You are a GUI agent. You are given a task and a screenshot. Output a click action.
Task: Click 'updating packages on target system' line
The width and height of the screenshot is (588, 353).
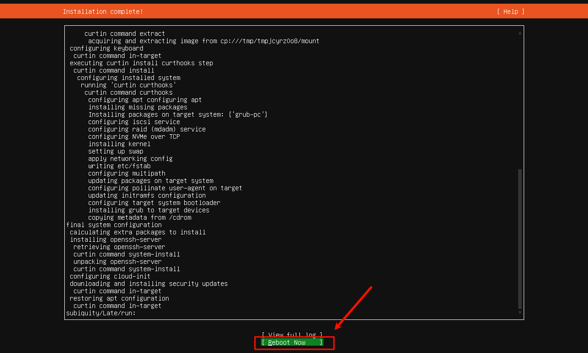tap(151, 181)
